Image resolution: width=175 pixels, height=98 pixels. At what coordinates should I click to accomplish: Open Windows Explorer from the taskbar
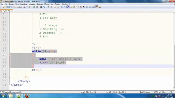click(11, 96)
